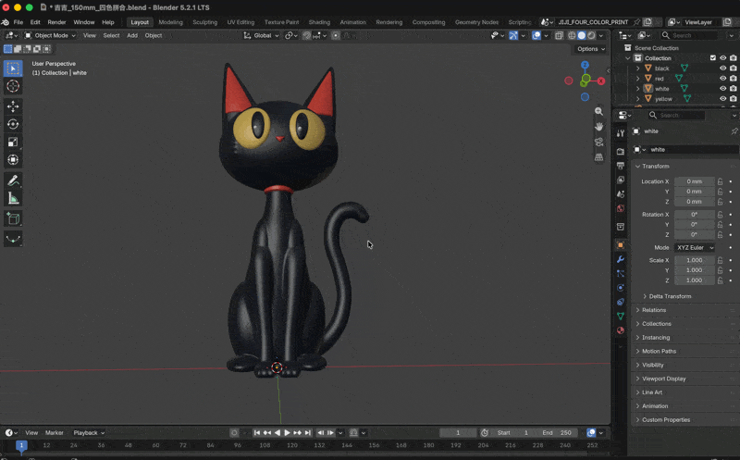Play the animation forward
Image resolution: width=740 pixels, height=460 pixels.
pos(287,432)
